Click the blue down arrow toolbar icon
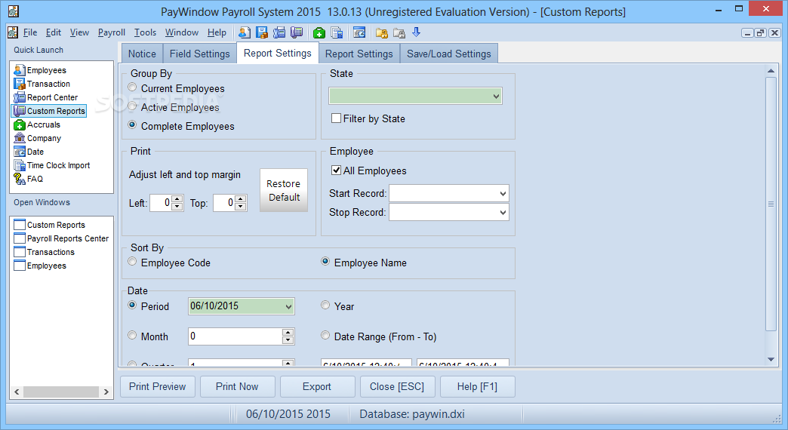Viewport: 788px width, 430px height. tap(416, 32)
